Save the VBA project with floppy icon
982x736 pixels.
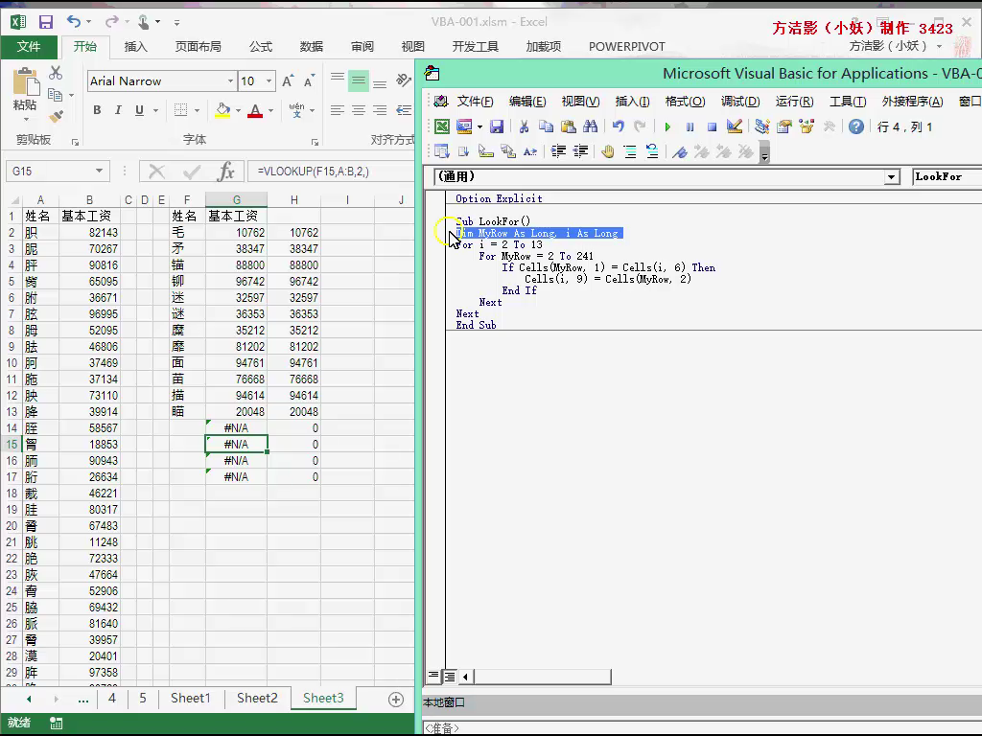click(497, 126)
